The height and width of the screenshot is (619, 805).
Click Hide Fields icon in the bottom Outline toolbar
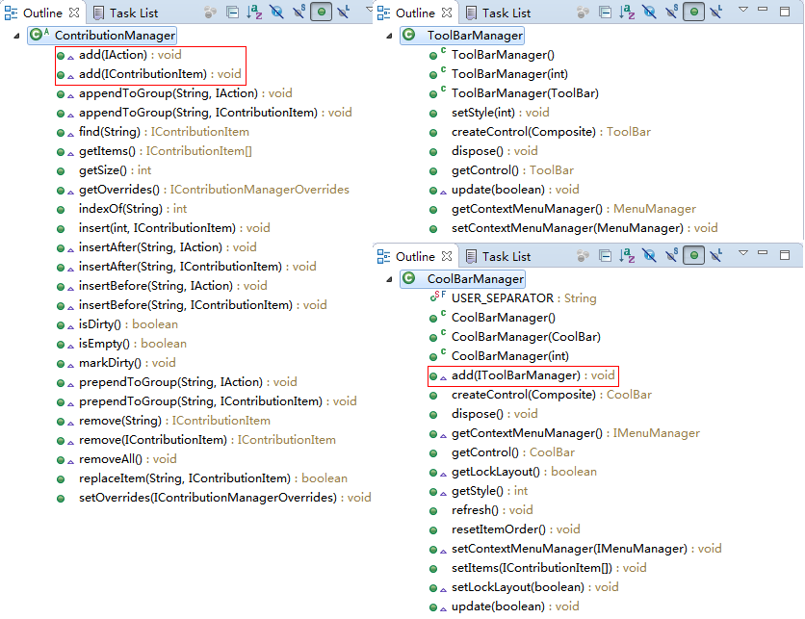point(649,256)
